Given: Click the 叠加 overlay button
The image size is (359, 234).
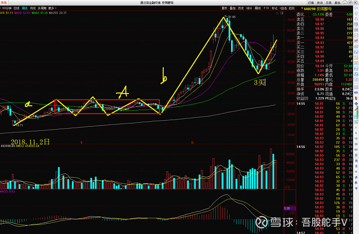Looking at the screenshot, I should pyautogui.click(x=232, y=8).
